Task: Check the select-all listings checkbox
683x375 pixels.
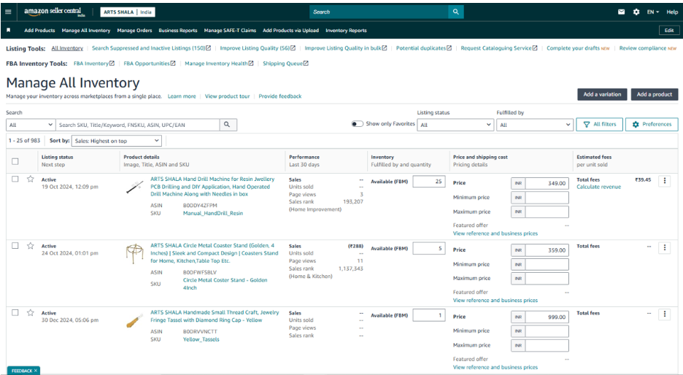Action: 15,161
